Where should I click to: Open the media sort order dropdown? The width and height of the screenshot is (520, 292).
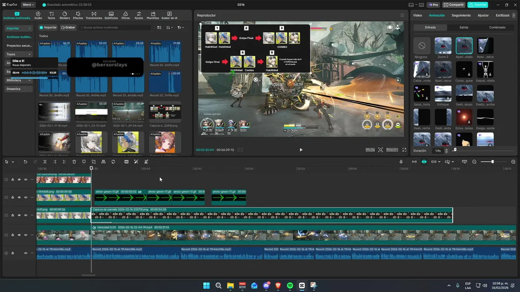[x=169, y=28]
